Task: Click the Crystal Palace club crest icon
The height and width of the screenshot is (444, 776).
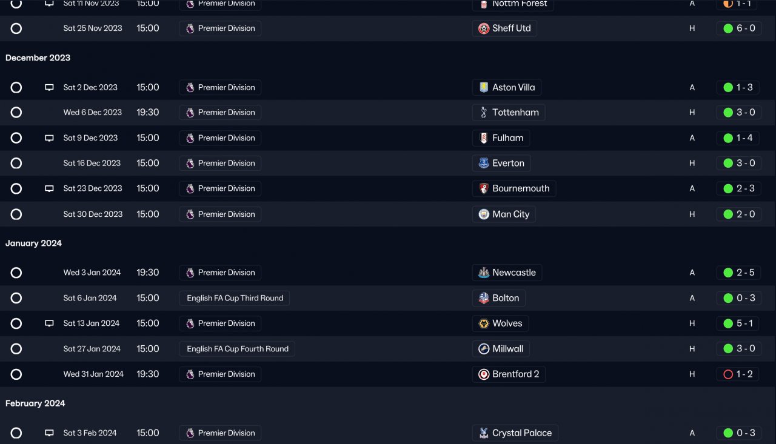Action: tap(484, 433)
